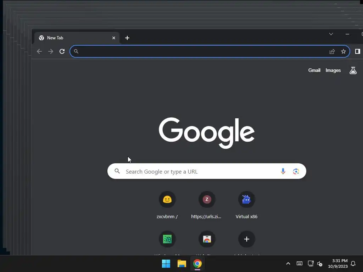Screen dimensions: 363x272
Task: Expand the tab search dropdown arrow
Action: 331,34
